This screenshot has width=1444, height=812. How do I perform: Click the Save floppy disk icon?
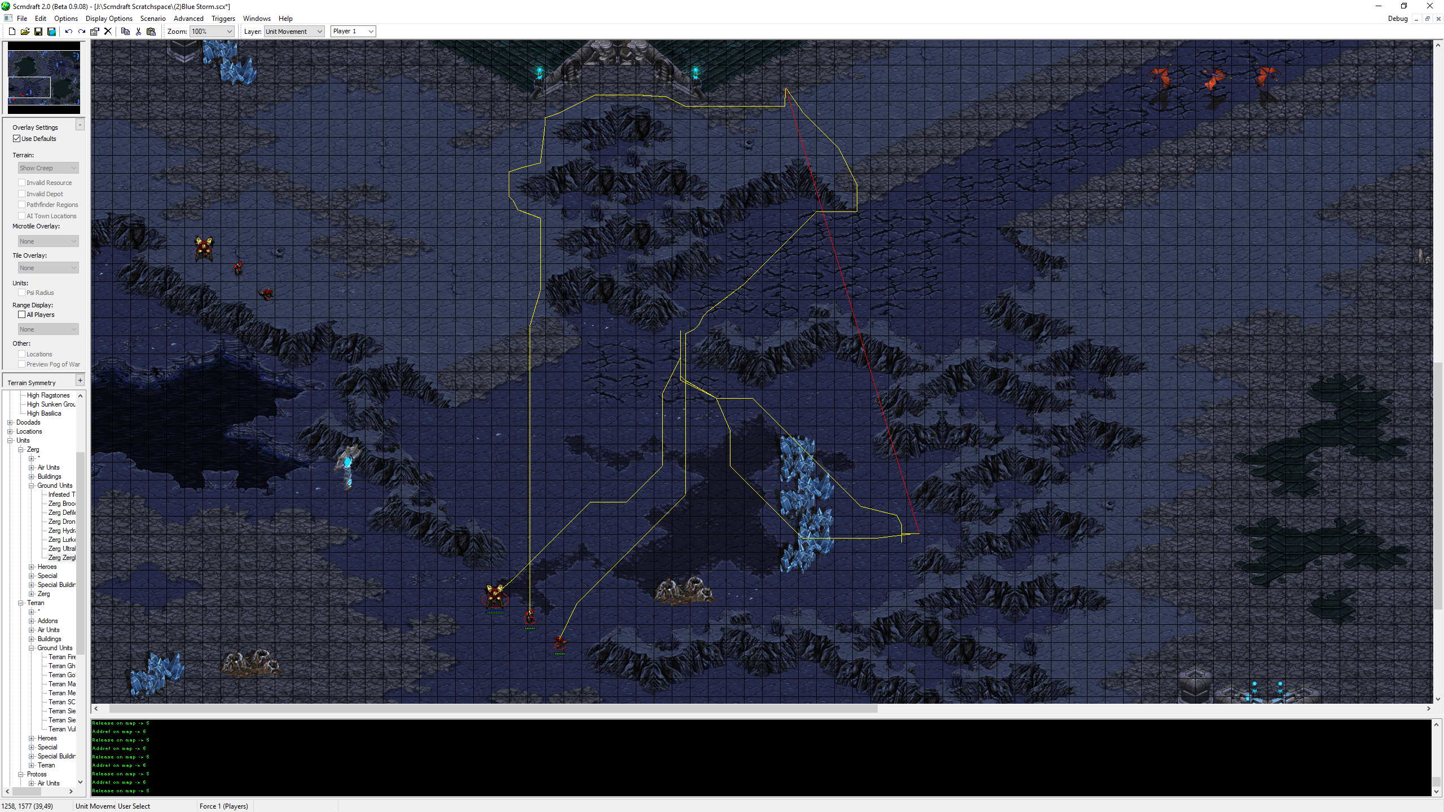(x=38, y=32)
